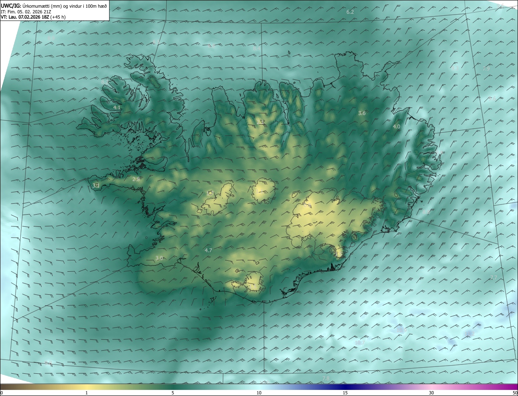This screenshot has height=396, width=518.
Task: Click the 'IT: Fim. 05. 02. 2026 21Z' line
Action: (x=26, y=11)
